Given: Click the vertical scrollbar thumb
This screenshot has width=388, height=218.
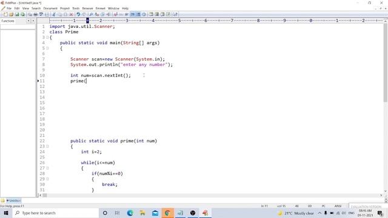Looking at the screenshot, I should click(386, 63).
